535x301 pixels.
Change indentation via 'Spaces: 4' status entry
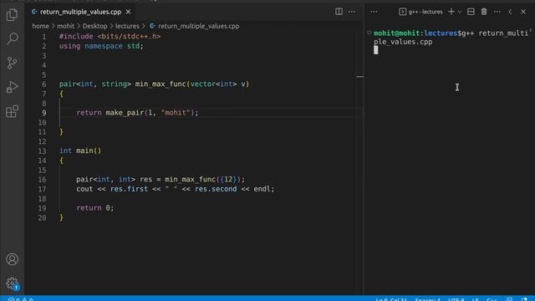point(427,299)
